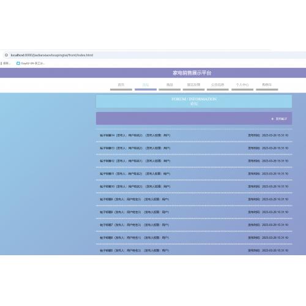Open the 购物车 shopping cart tab
Viewport: 306px width, 306px height.
coord(267,84)
